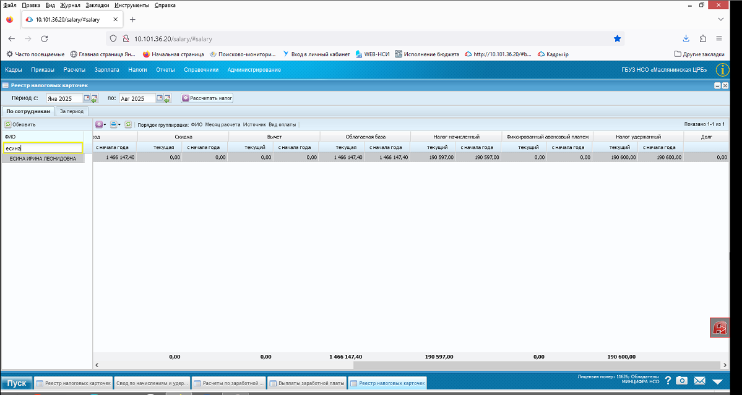Click Firefox extensions puzzle icon
The height and width of the screenshot is (395, 742).
[703, 39]
